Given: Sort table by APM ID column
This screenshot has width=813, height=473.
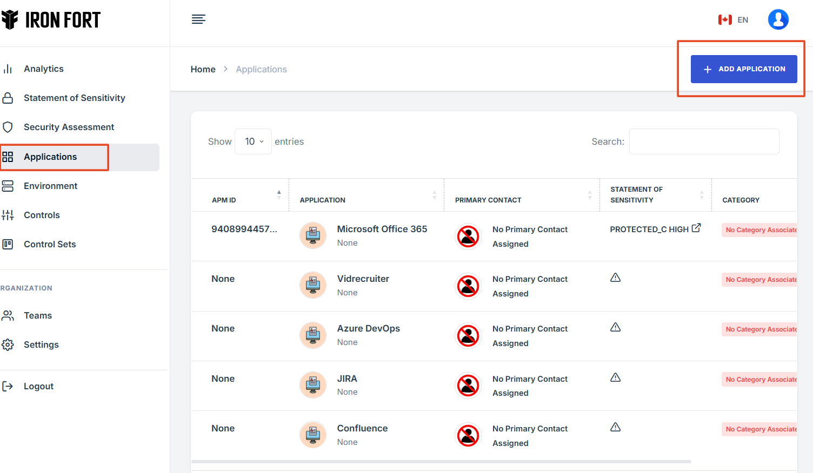Looking at the screenshot, I should click(x=278, y=195).
